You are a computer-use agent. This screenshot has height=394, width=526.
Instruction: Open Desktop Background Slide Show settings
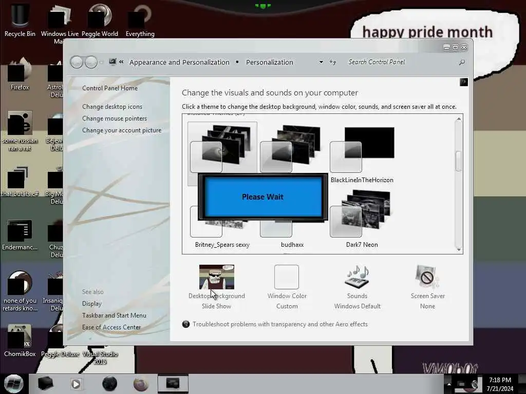(217, 287)
